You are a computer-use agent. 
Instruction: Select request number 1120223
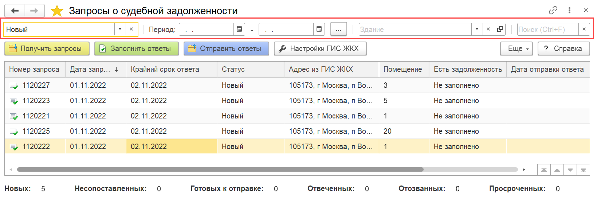click(36, 101)
